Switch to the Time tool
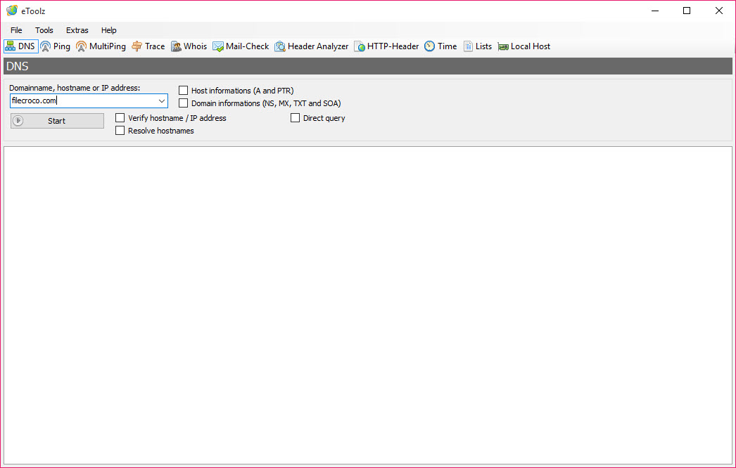Viewport: 736px width, 468px height. pos(440,46)
